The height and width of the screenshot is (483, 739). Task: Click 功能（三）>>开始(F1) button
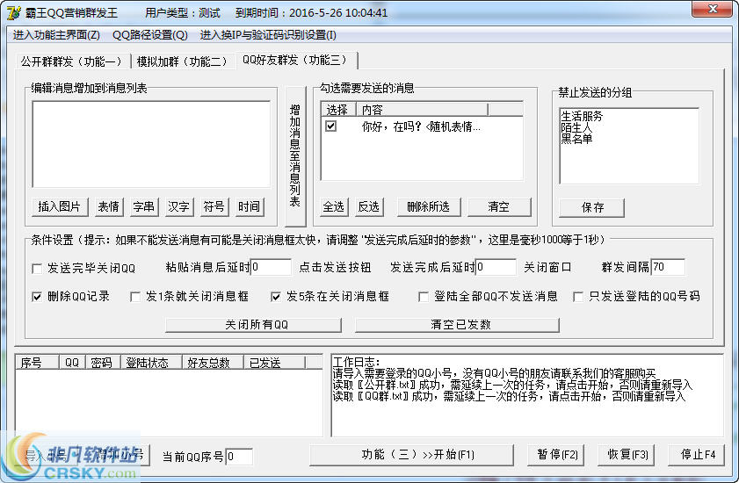pos(412,455)
